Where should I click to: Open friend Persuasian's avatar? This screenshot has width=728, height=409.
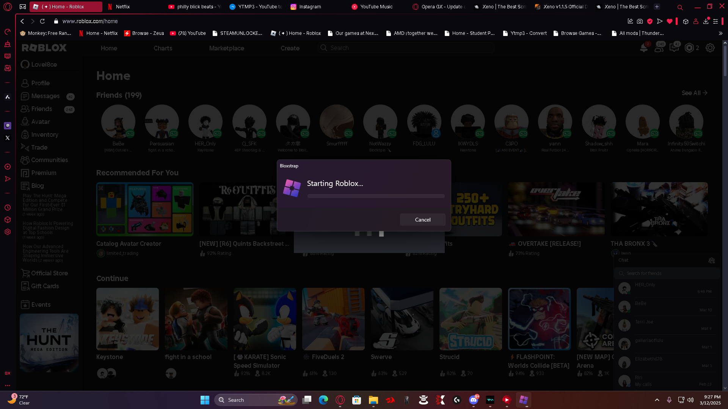click(x=162, y=122)
